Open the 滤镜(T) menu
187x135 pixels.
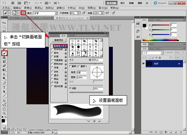tap(60, 8)
